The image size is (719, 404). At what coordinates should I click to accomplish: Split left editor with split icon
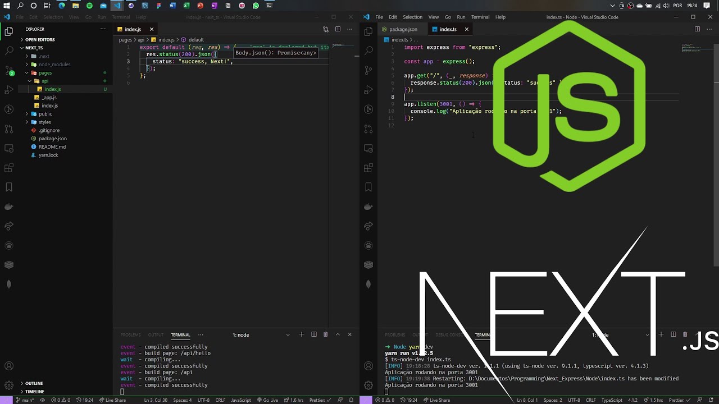pyautogui.click(x=338, y=29)
